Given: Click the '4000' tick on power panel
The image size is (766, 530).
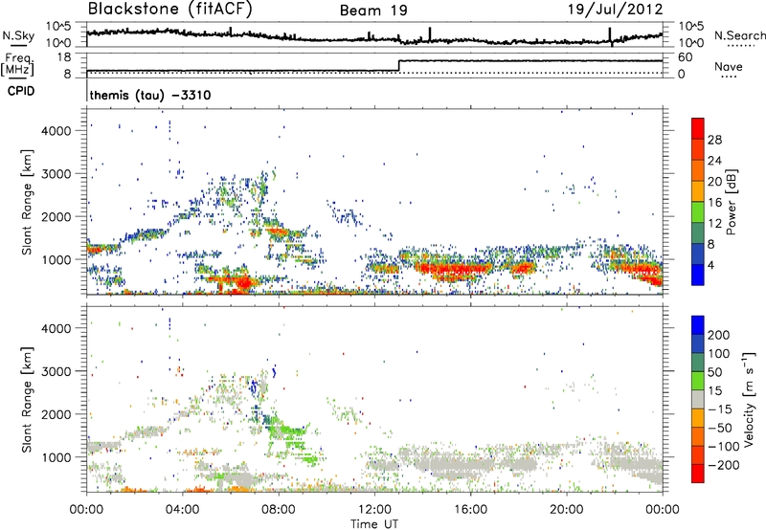Looking at the screenshot, I should click(56, 131).
